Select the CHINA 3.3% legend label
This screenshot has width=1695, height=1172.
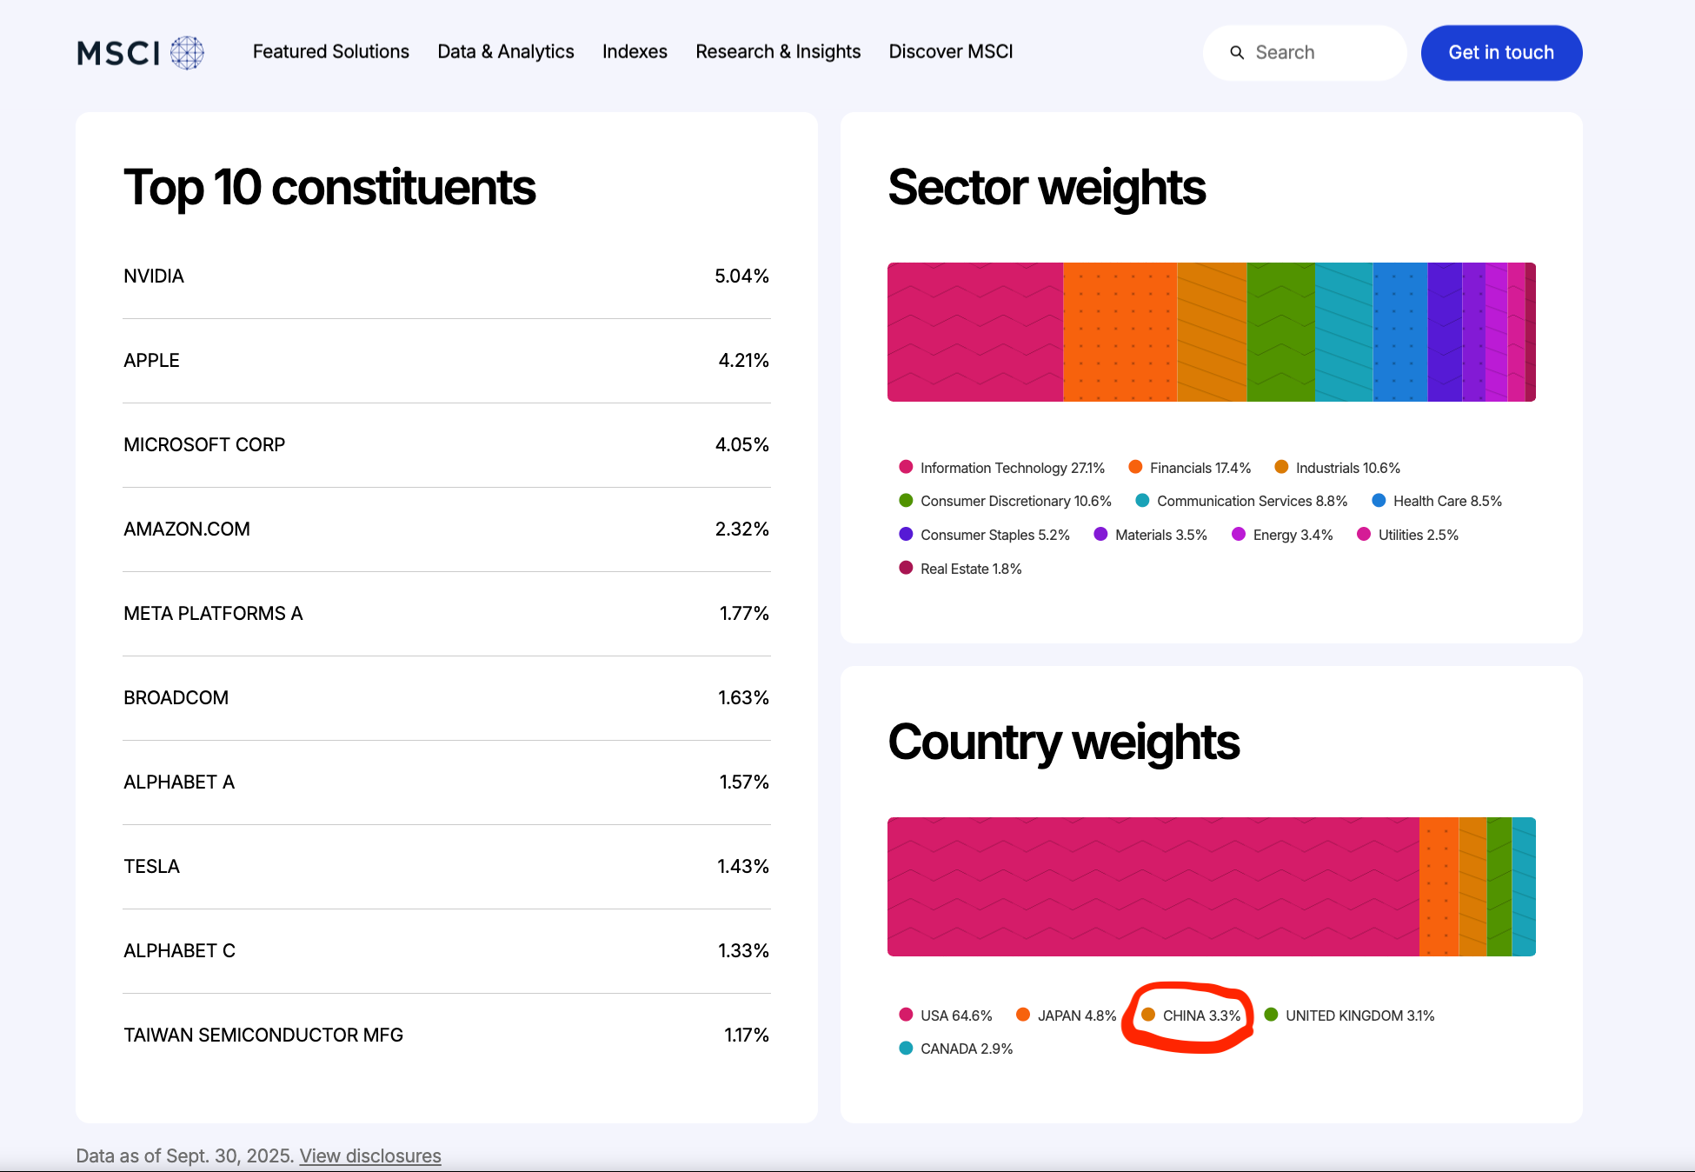(x=1201, y=1016)
